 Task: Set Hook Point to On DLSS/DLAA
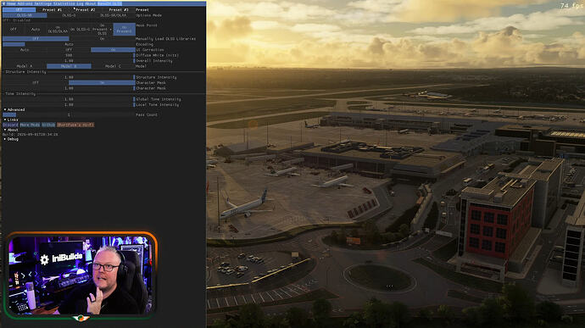(x=58, y=29)
